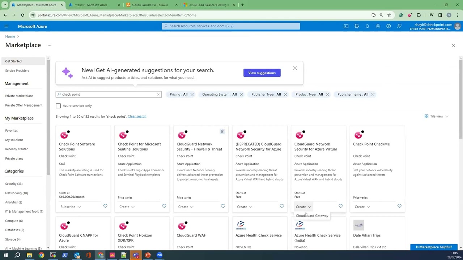Open the portal Settings gear
This screenshot has width=463, height=260.
(x=378, y=26)
